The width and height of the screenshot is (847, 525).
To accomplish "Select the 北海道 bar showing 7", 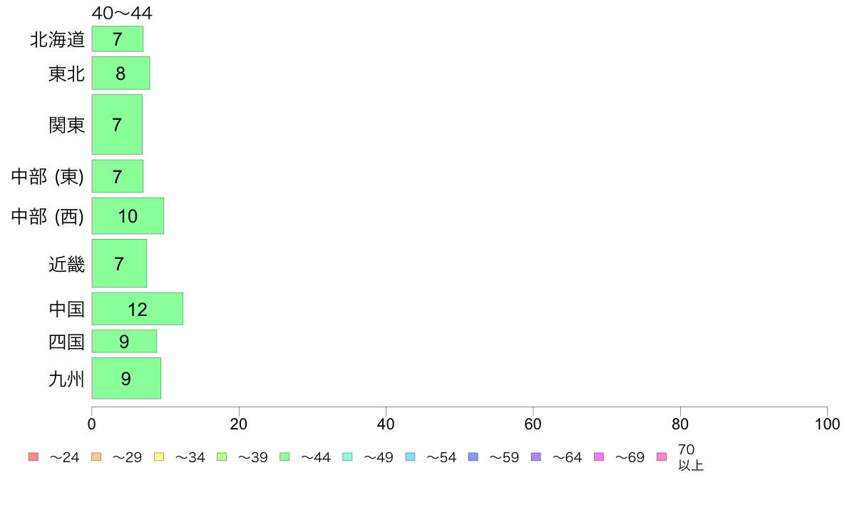I will [117, 39].
